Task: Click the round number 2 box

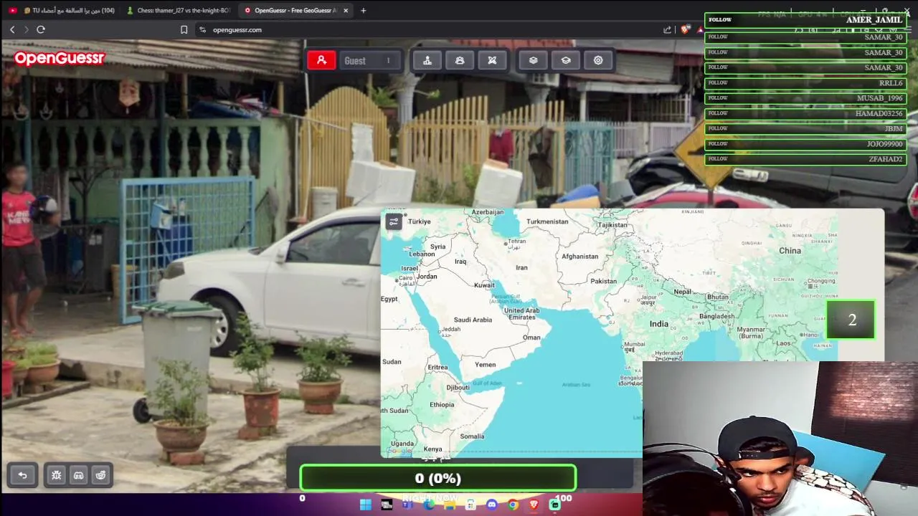Action: (x=851, y=320)
